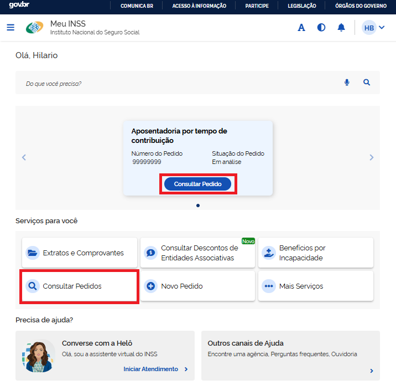Click the font size A icon
Screen dimensions: 396x385
(x=301, y=27)
